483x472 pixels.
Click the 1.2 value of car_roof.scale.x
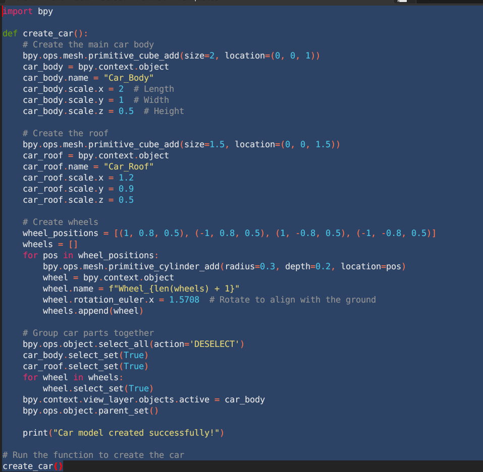click(126, 178)
